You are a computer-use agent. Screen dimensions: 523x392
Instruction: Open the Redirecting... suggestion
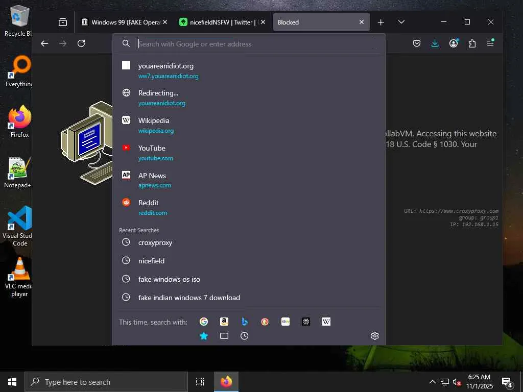[x=249, y=97]
